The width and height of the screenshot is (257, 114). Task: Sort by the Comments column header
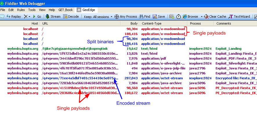click(235, 23)
